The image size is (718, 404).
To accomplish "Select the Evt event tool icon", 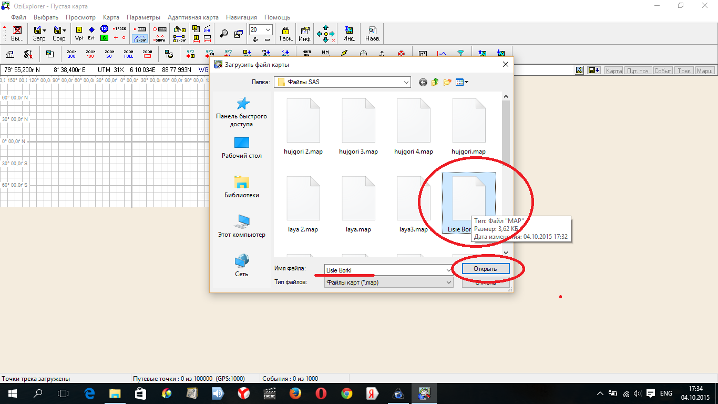I will pyautogui.click(x=91, y=33).
